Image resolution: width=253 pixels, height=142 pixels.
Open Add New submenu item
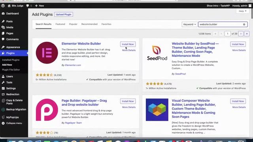click(x=7, y=65)
